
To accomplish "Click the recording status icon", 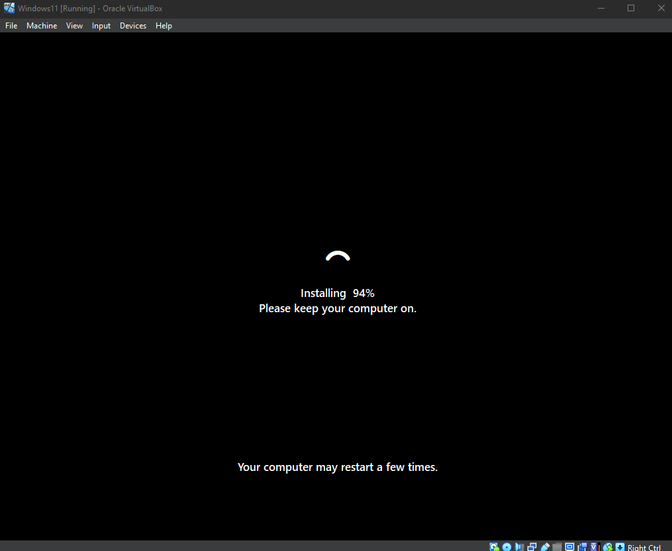I will (x=582, y=547).
